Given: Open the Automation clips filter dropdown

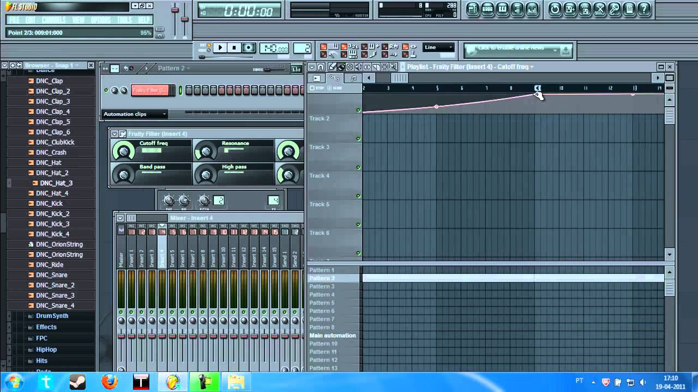Looking at the screenshot, I should 135,114.
